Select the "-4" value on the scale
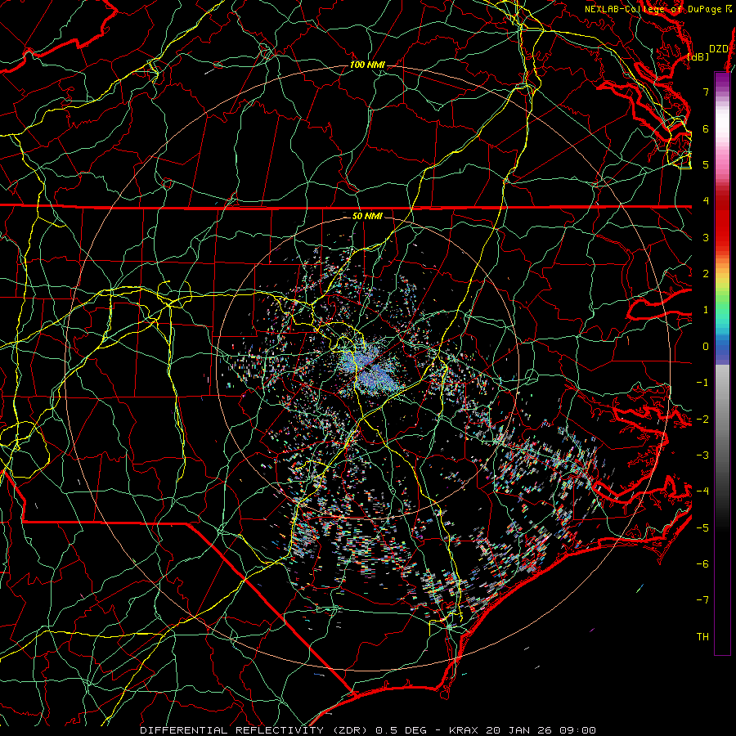 click(702, 491)
